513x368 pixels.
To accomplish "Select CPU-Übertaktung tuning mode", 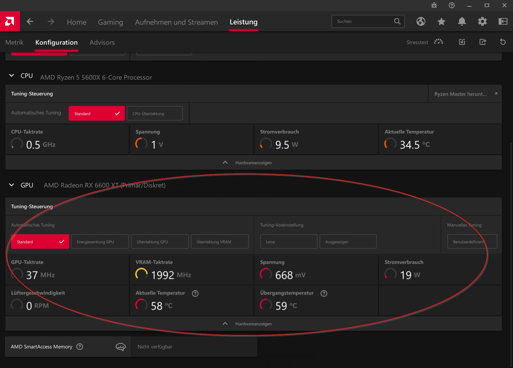I will tap(154, 113).
